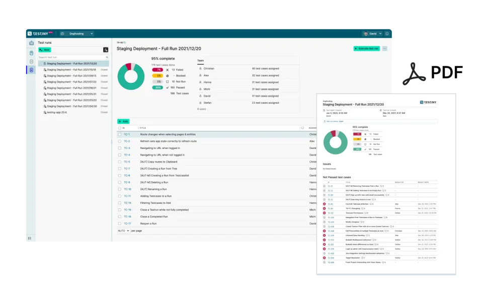
Task: Open the test cases clipboard sidebar icon
Action: (x=32, y=53)
